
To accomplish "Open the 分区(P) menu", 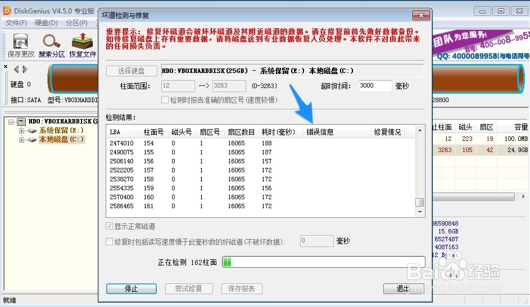I will coord(76,23).
